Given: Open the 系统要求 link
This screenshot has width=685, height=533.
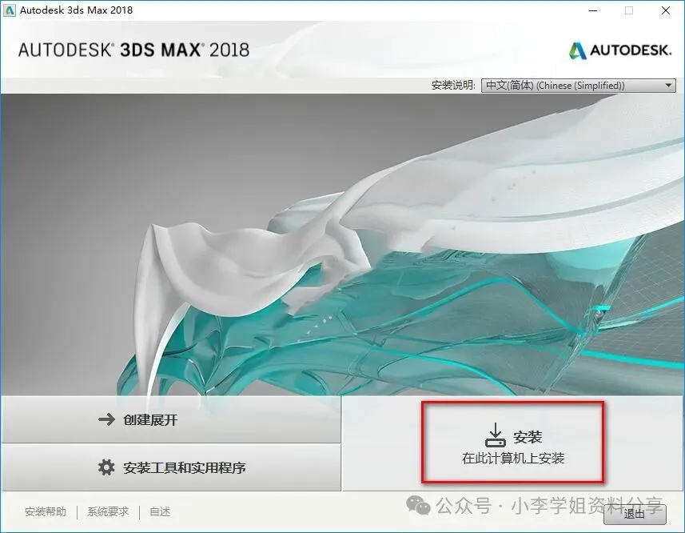Looking at the screenshot, I should coord(108,511).
